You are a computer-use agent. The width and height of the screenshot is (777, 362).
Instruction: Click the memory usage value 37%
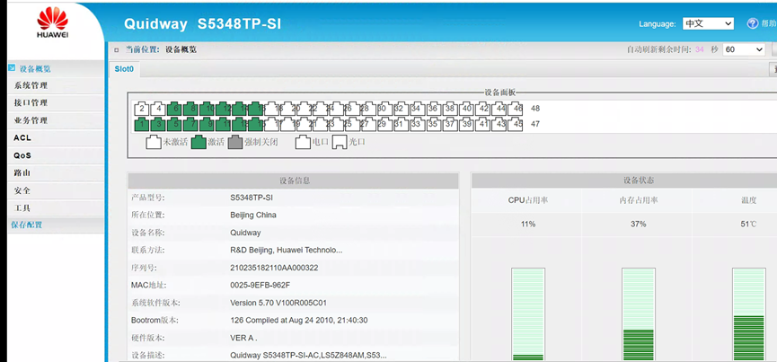pos(639,225)
